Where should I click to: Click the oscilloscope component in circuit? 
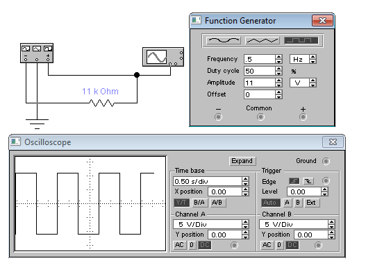click(163, 57)
